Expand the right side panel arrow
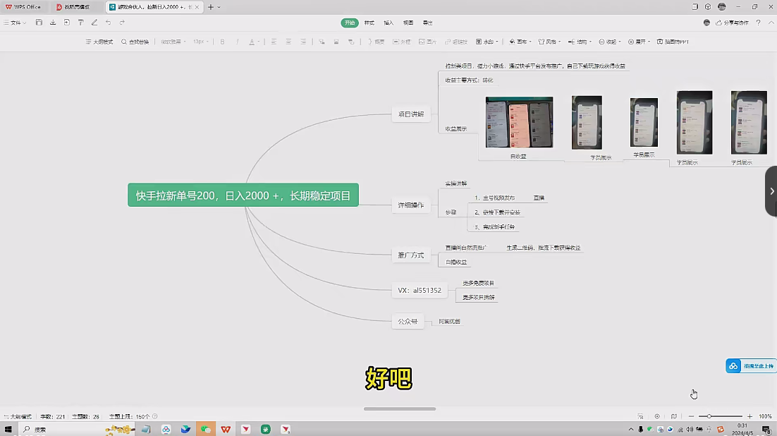777x436 pixels. click(x=771, y=191)
